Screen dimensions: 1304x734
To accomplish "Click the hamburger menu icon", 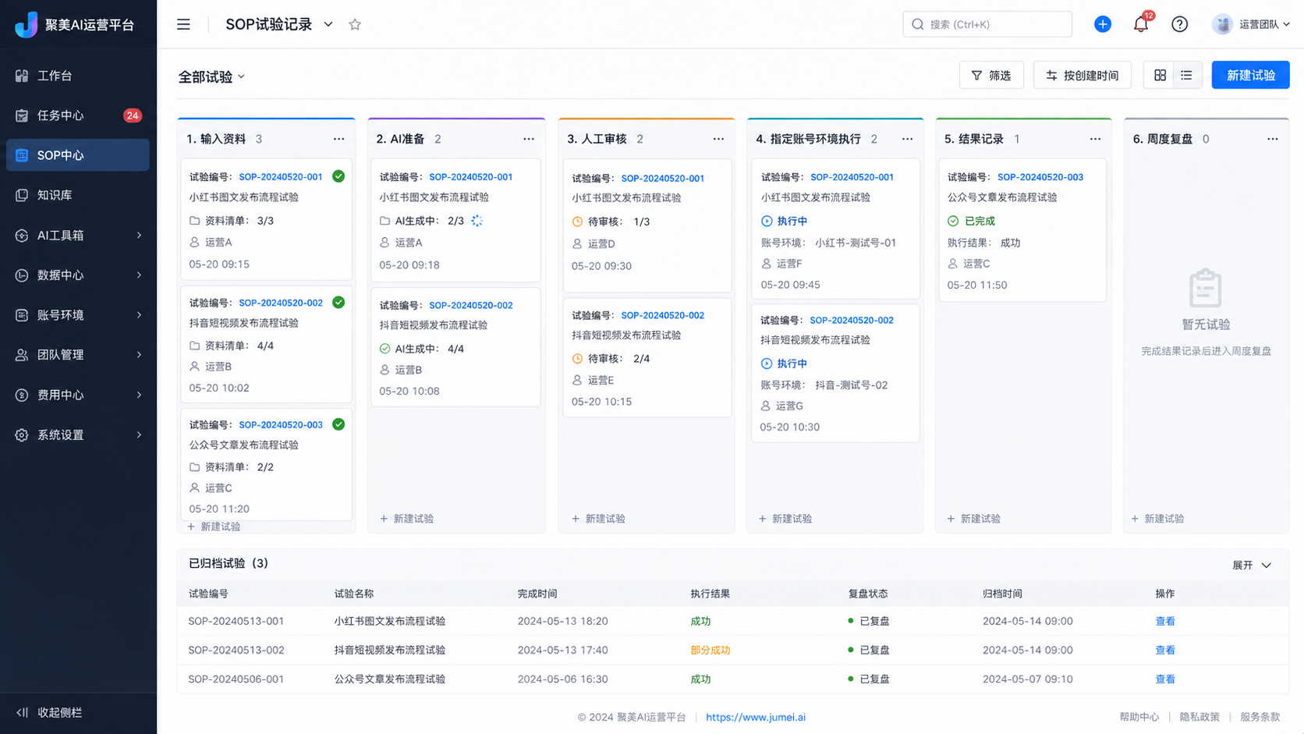I will point(183,24).
